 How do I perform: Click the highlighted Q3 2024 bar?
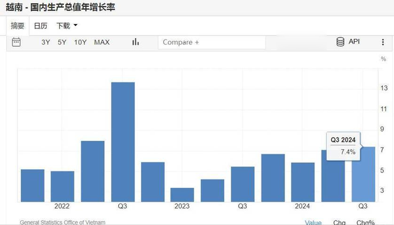click(363, 175)
